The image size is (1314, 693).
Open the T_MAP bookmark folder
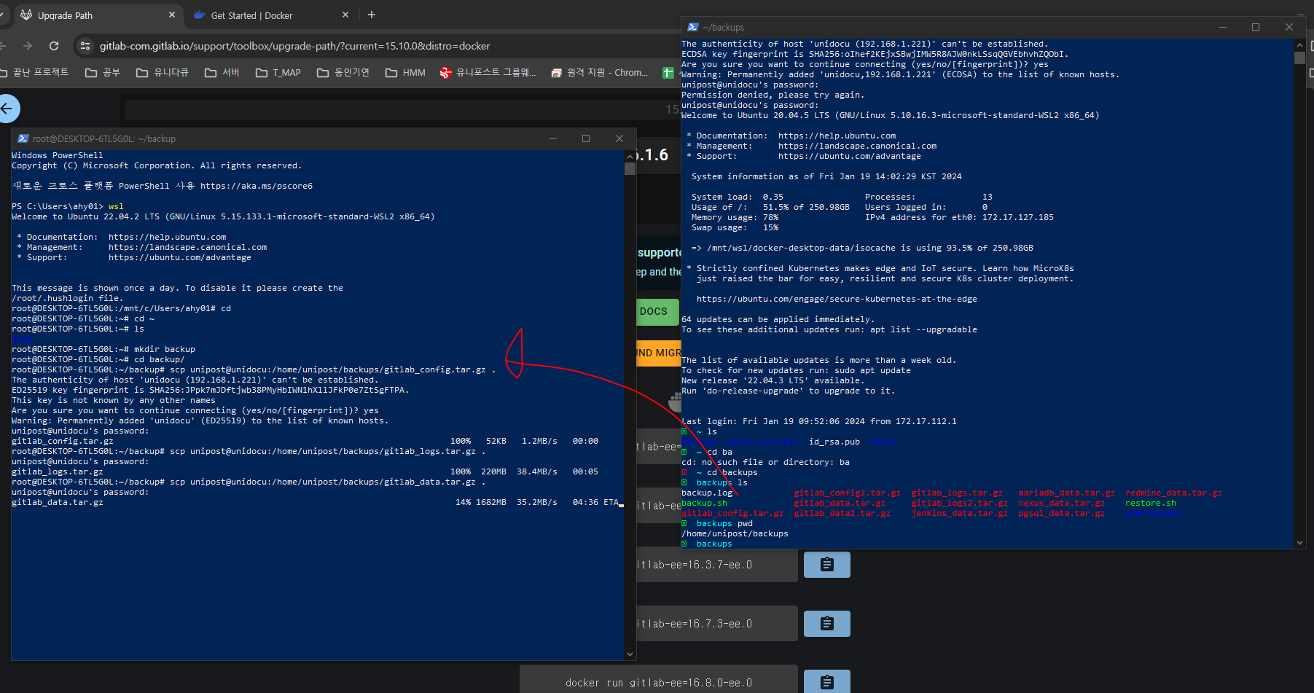[x=278, y=73]
